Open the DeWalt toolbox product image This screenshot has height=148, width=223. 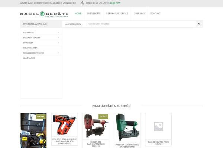point(33,131)
